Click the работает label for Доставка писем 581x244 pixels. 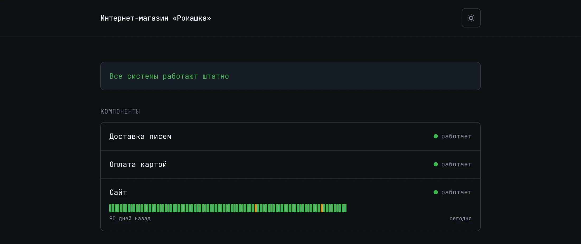tap(456, 136)
